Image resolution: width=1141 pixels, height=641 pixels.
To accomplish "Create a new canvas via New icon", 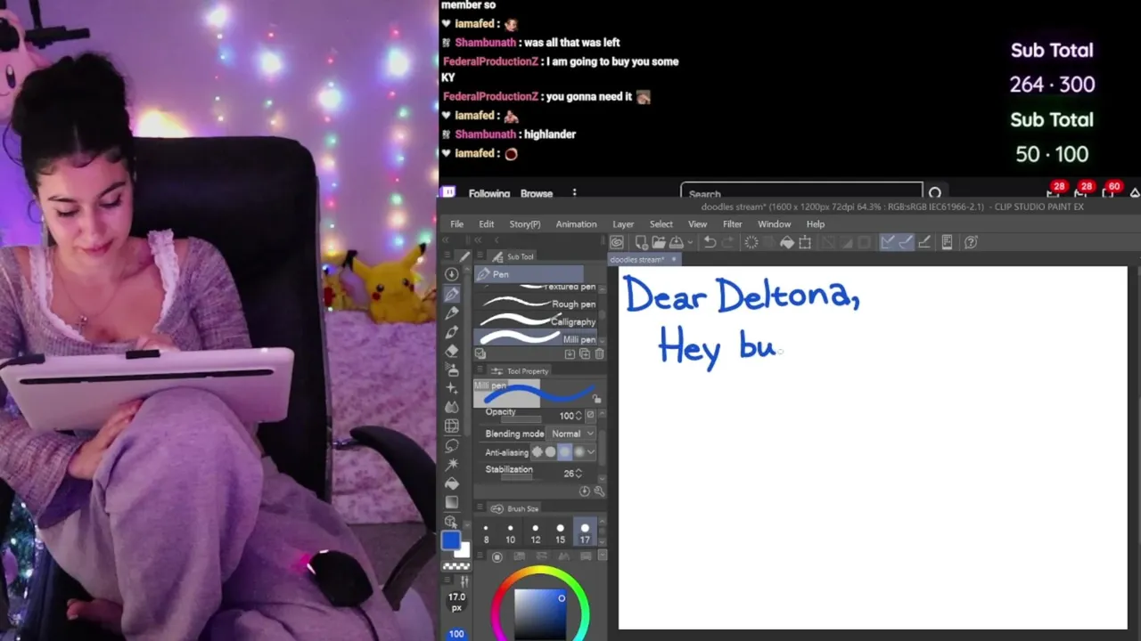I will [642, 242].
